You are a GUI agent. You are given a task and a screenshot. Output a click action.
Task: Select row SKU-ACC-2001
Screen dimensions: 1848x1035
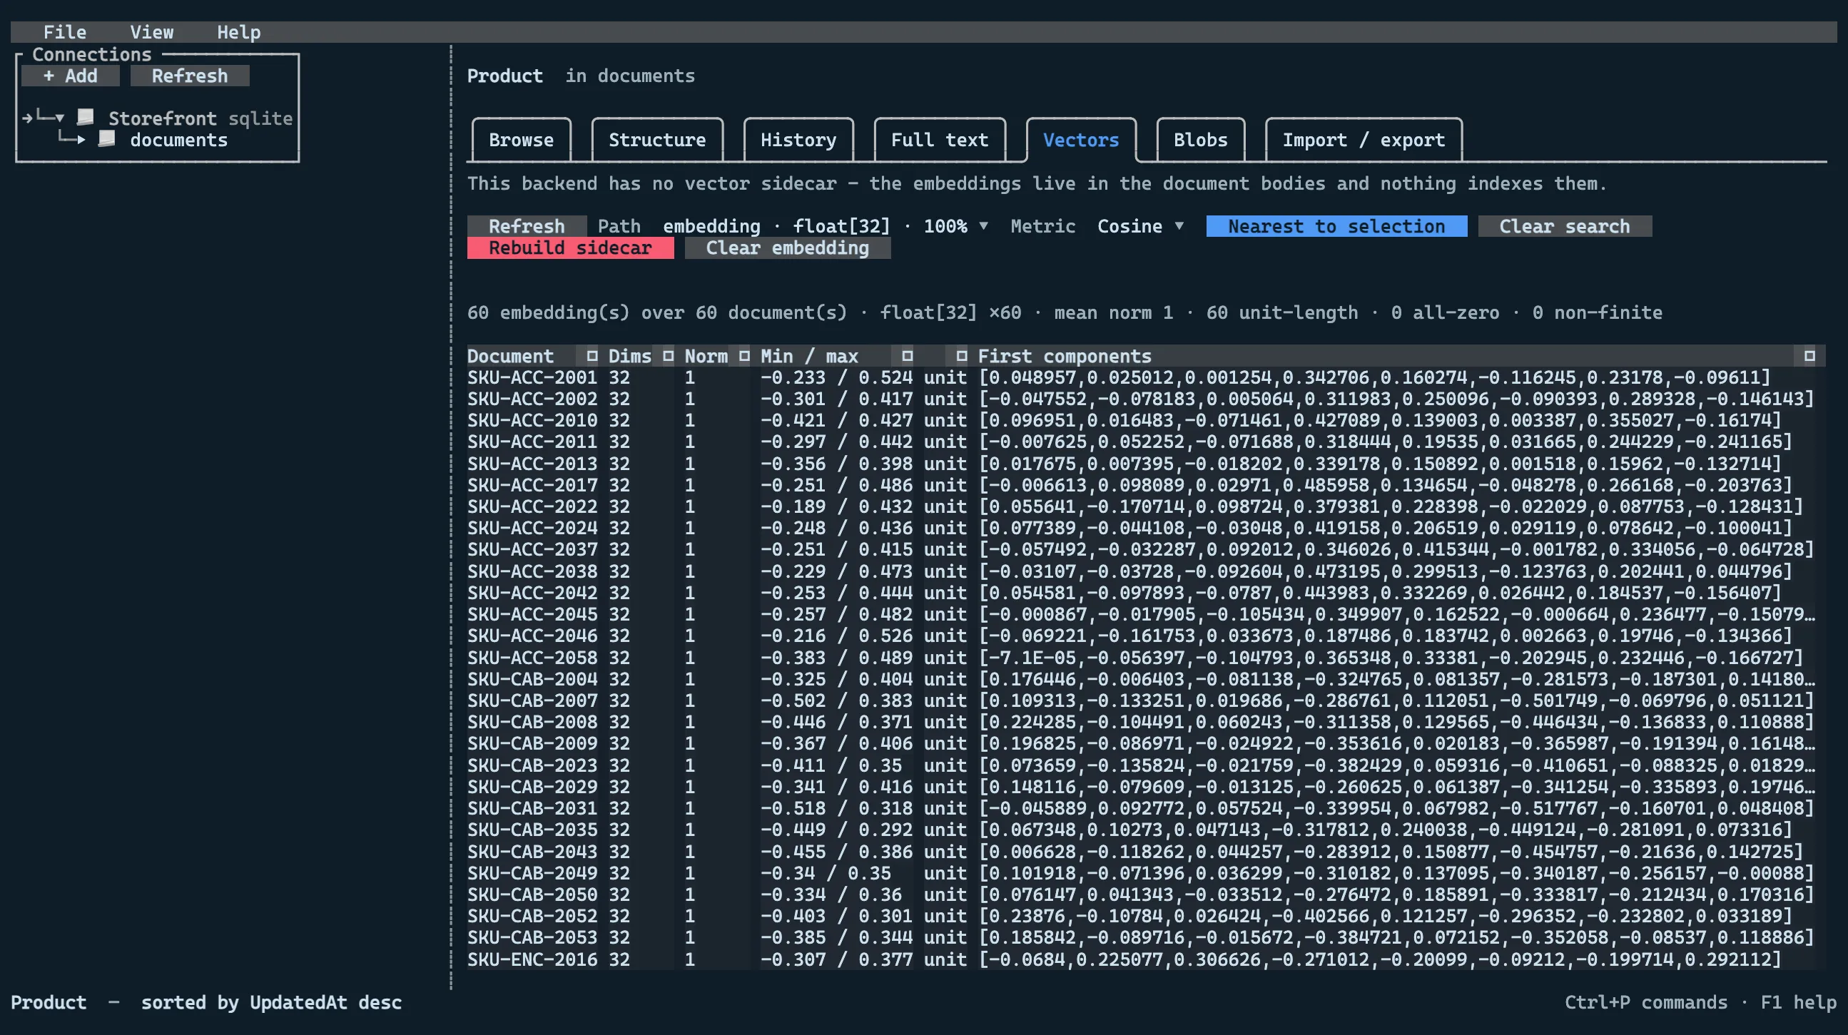[1146, 377]
